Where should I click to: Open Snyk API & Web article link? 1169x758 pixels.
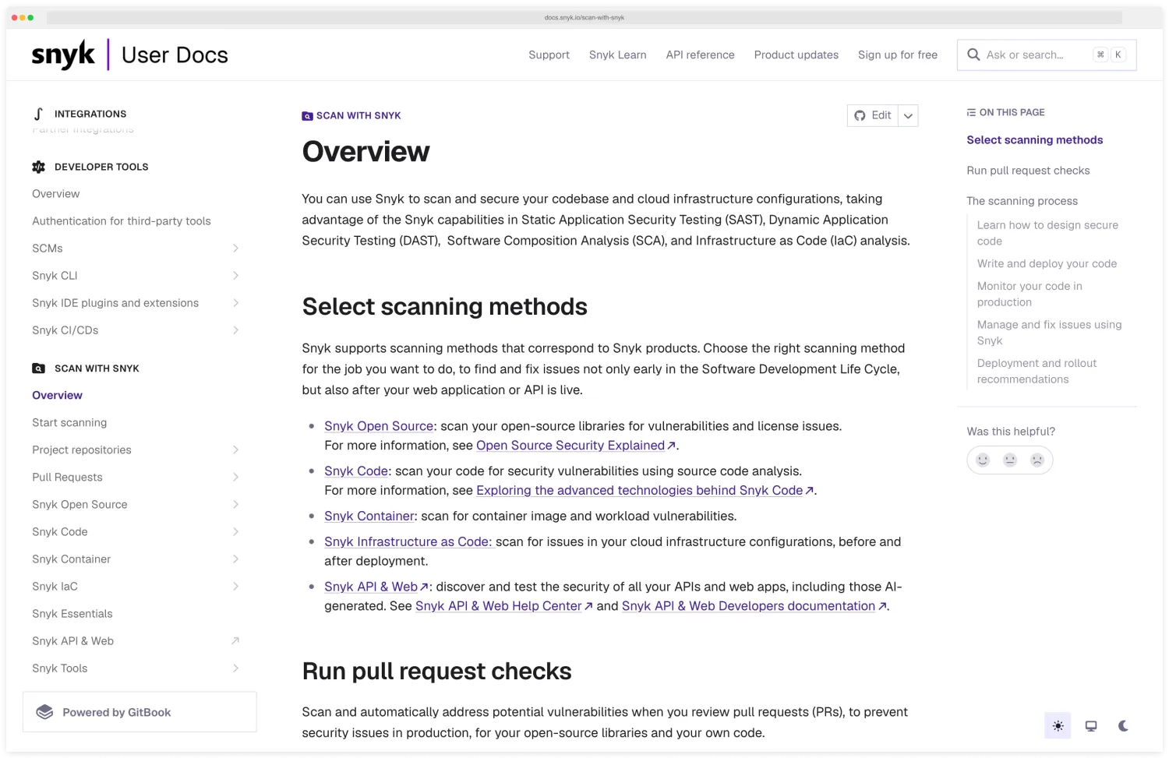point(376,587)
